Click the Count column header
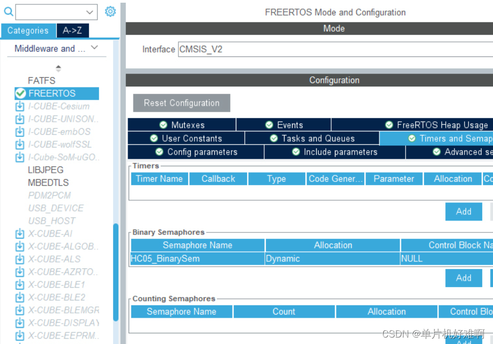Screen dimensions: 493x344 284,312
